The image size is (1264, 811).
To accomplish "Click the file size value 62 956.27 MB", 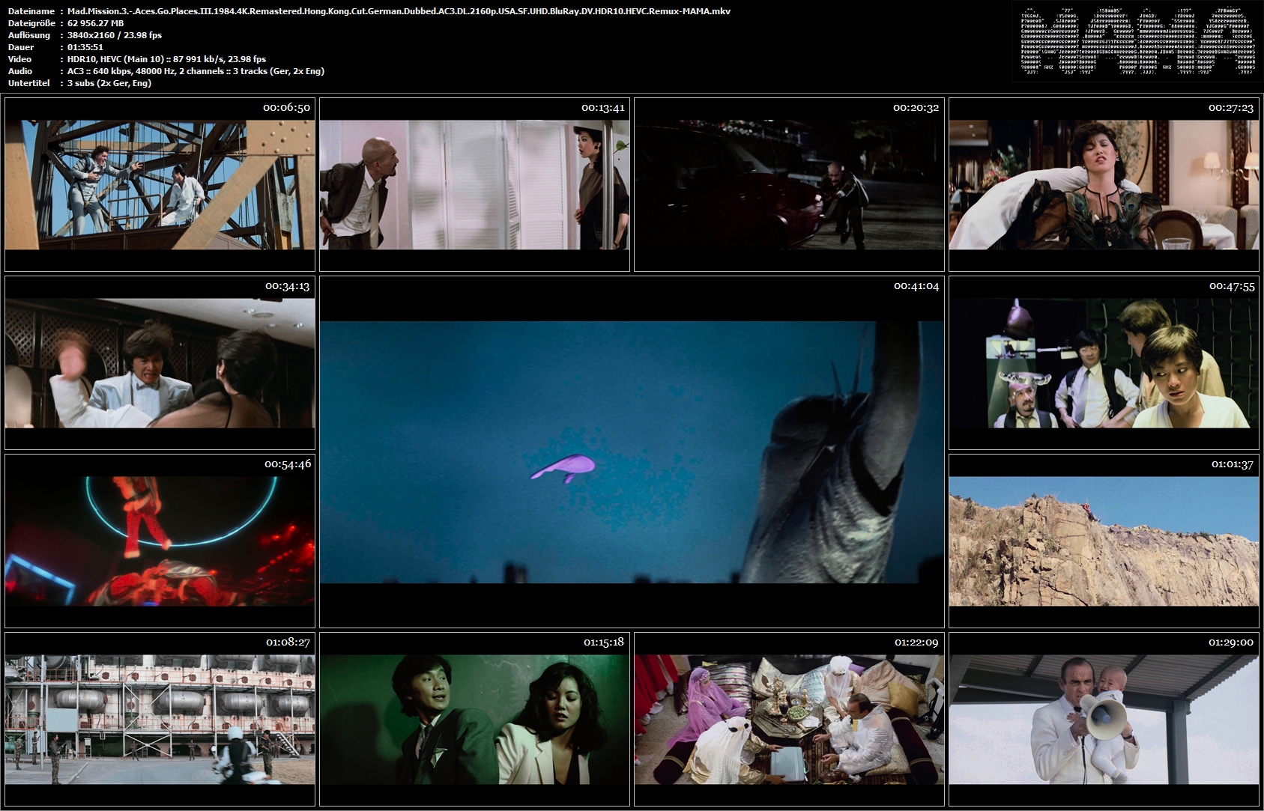I will tap(96, 23).
